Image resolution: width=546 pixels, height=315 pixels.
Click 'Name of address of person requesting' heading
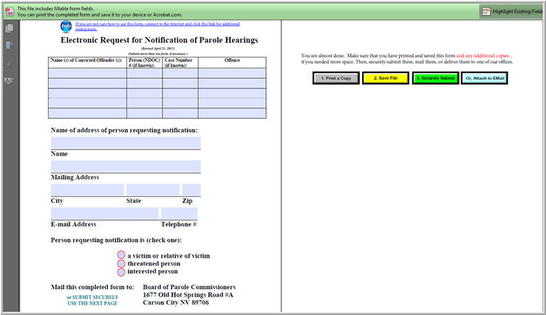(124, 130)
